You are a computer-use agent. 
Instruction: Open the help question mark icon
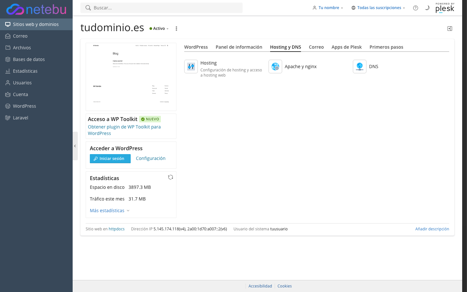pyautogui.click(x=415, y=8)
